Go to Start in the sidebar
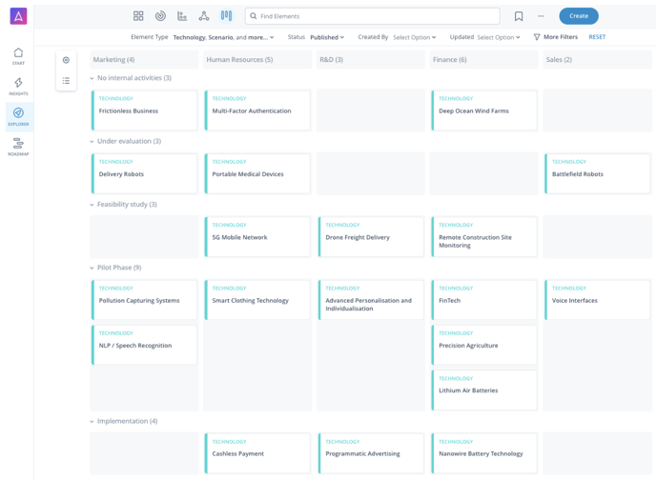Screen dimensions: 656x480 click(18, 56)
